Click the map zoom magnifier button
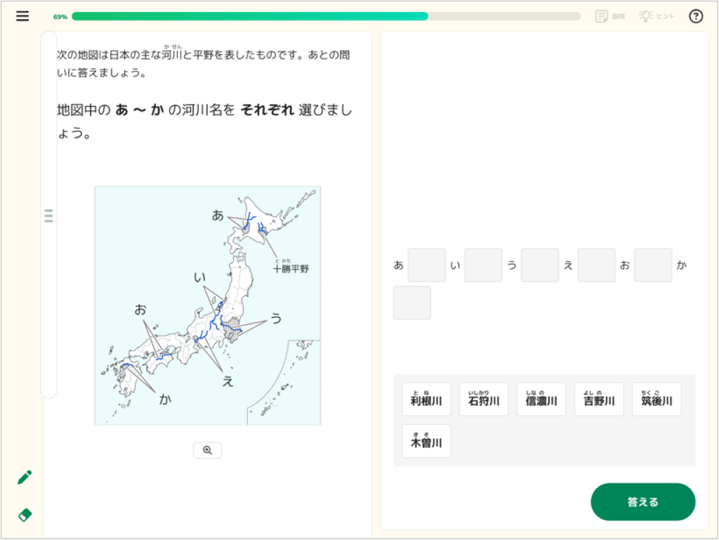Image resolution: width=719 pixels, height=540 pixels. pos(208,450)
